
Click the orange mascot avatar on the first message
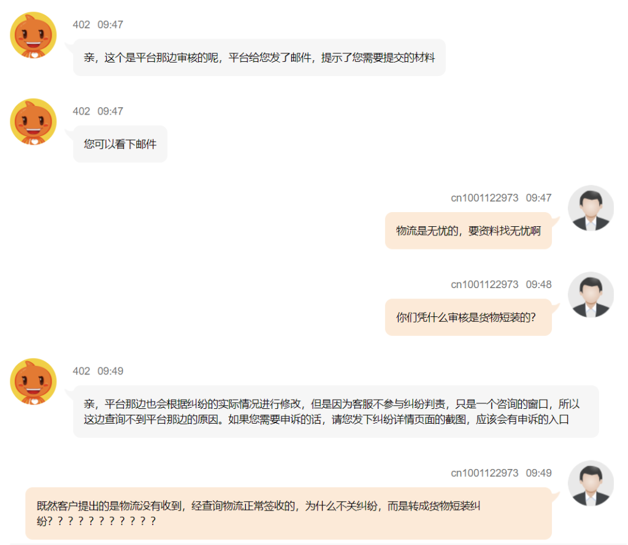point(33,35)
